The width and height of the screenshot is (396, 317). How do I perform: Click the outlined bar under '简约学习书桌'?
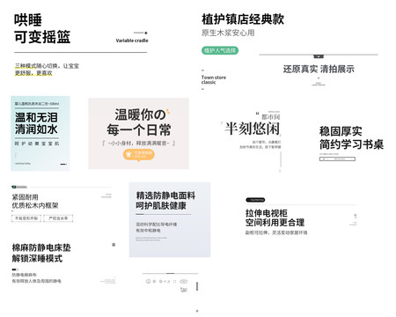click(x=337, y=158)
